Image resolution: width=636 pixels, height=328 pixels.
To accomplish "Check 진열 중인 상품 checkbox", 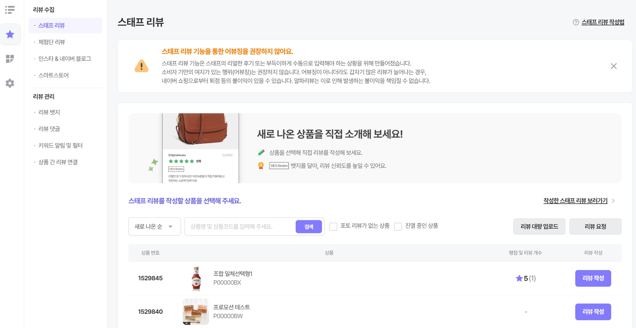I will click(398, 226).
